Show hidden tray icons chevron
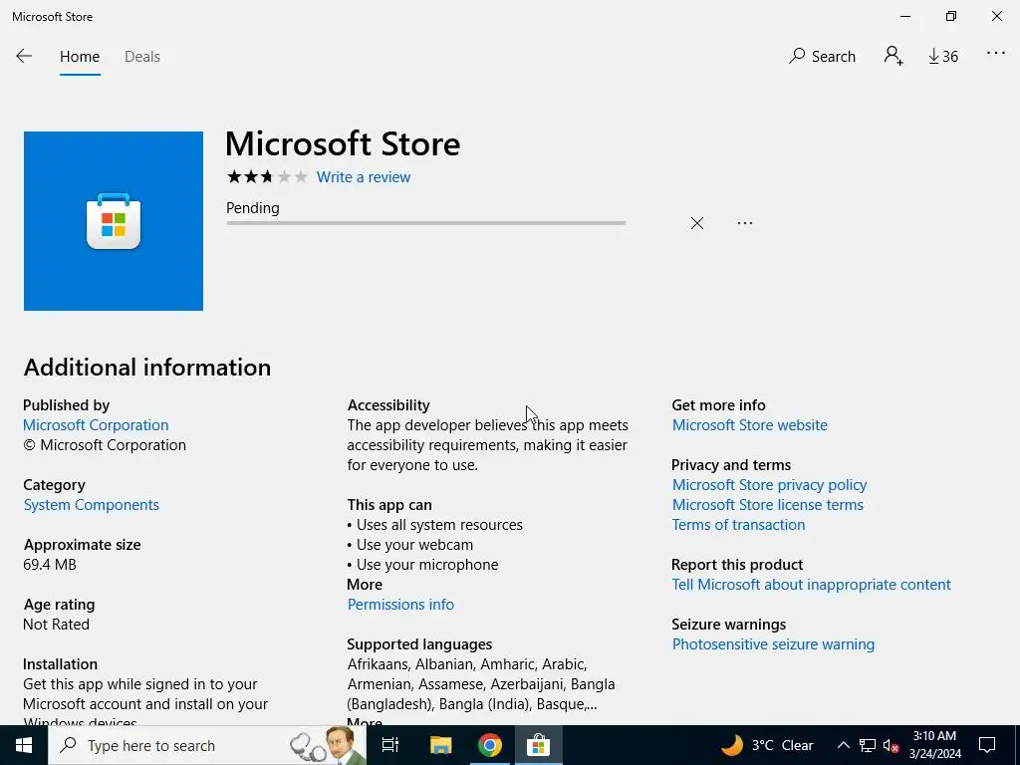 (x=843, y=745)
